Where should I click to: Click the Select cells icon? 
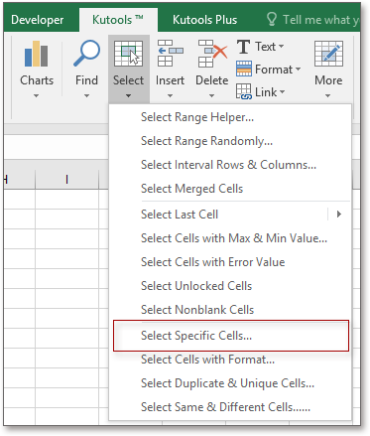[128, 54]
